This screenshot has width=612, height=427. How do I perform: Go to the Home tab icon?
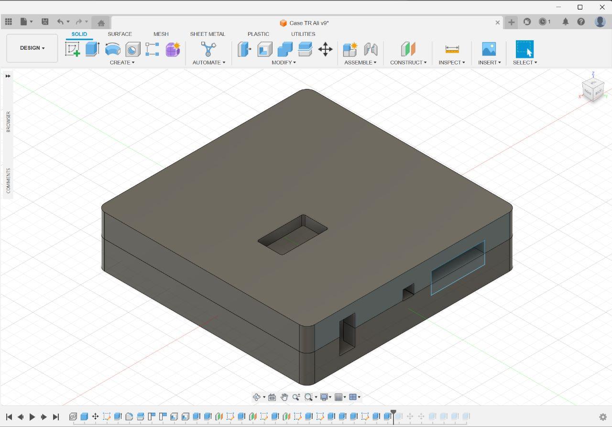coord(101,23)
